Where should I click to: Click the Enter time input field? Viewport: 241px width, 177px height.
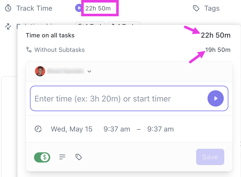click(114, 98)
